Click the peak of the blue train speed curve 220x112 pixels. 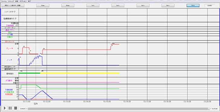[42, 91]
